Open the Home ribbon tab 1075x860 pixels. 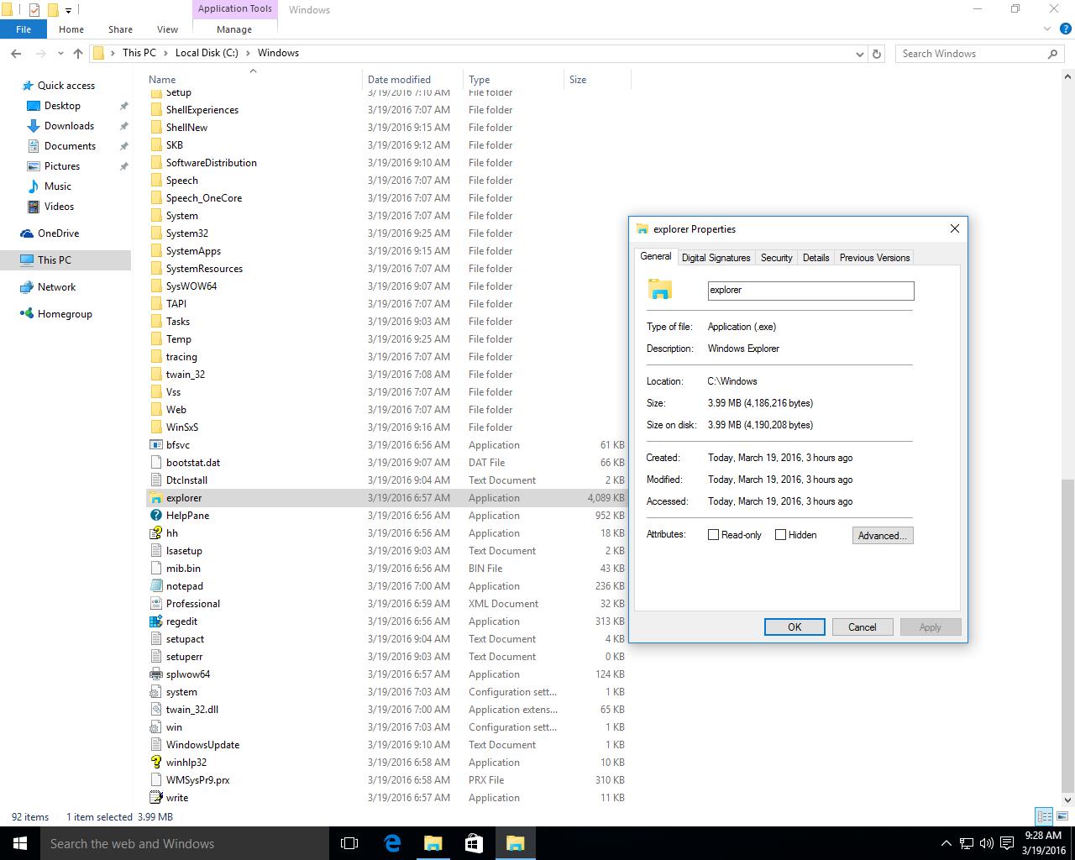(71, 29)
